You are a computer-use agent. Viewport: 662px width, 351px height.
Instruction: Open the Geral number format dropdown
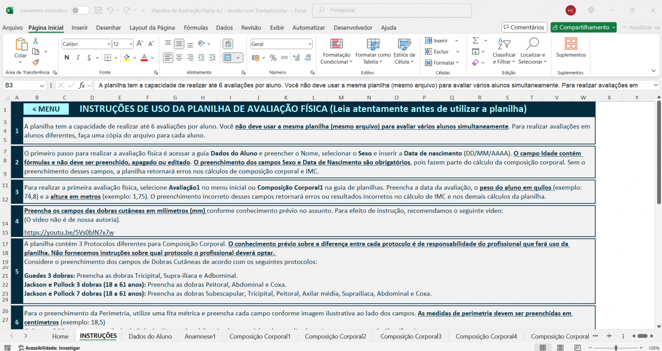tap(309, 44)
